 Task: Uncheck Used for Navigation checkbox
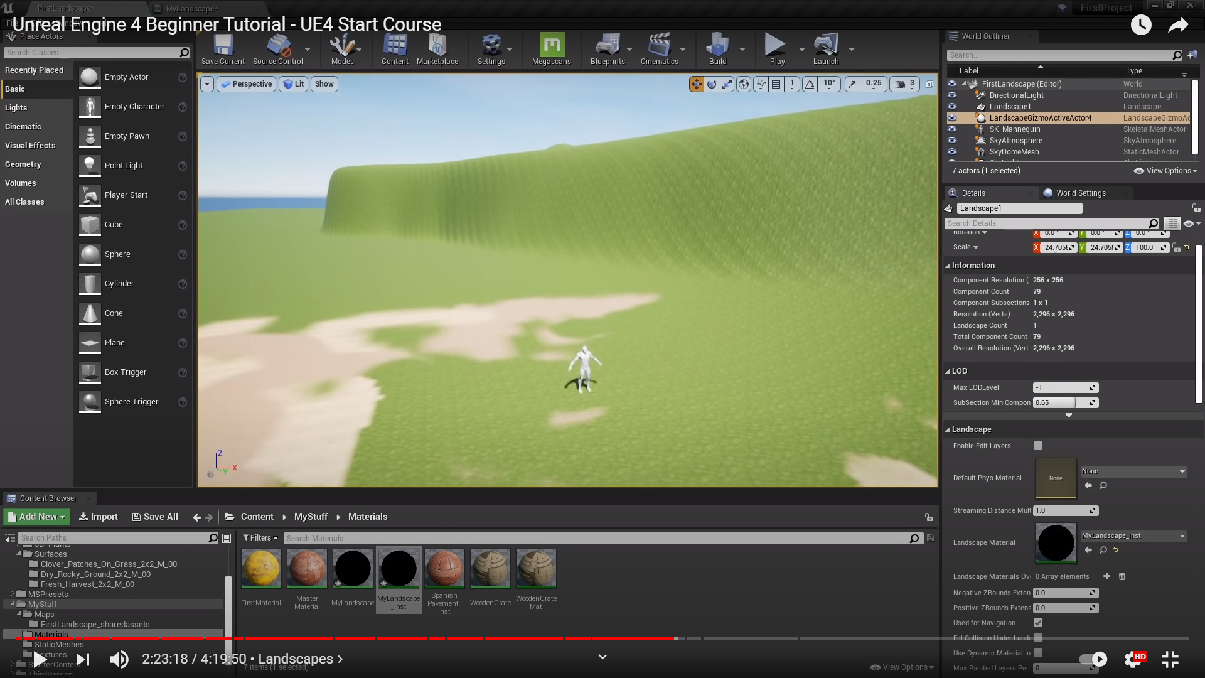(1038, 623)
